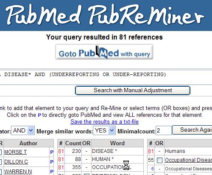Viewport: 212px width, 175px height.
Task: Open the Merge similar words YES dropdown
Action: coord(104,130)
